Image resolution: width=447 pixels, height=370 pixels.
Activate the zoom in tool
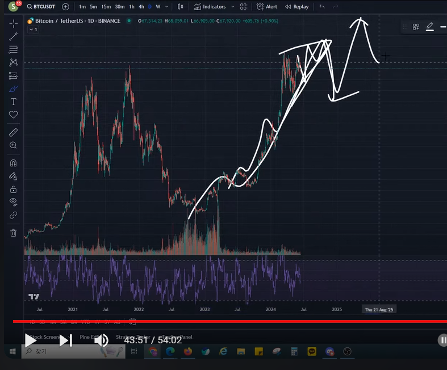click(x=14, y=145)
